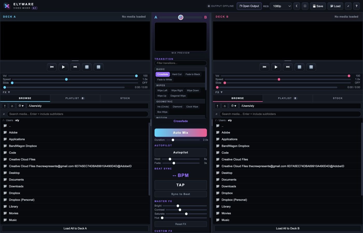Skip to previous track on Deck B
Image resolution: width=363 pixels, height=233 pixels.
pos(264,67)
